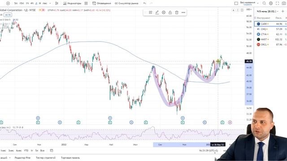Select INST in the watchlist
Viewport: 287px width, 161px height.
(x=271, y=39)
